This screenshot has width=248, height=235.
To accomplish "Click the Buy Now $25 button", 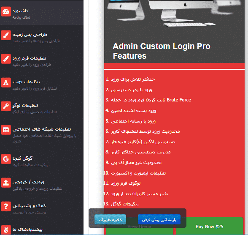I will tap(209, 227).
